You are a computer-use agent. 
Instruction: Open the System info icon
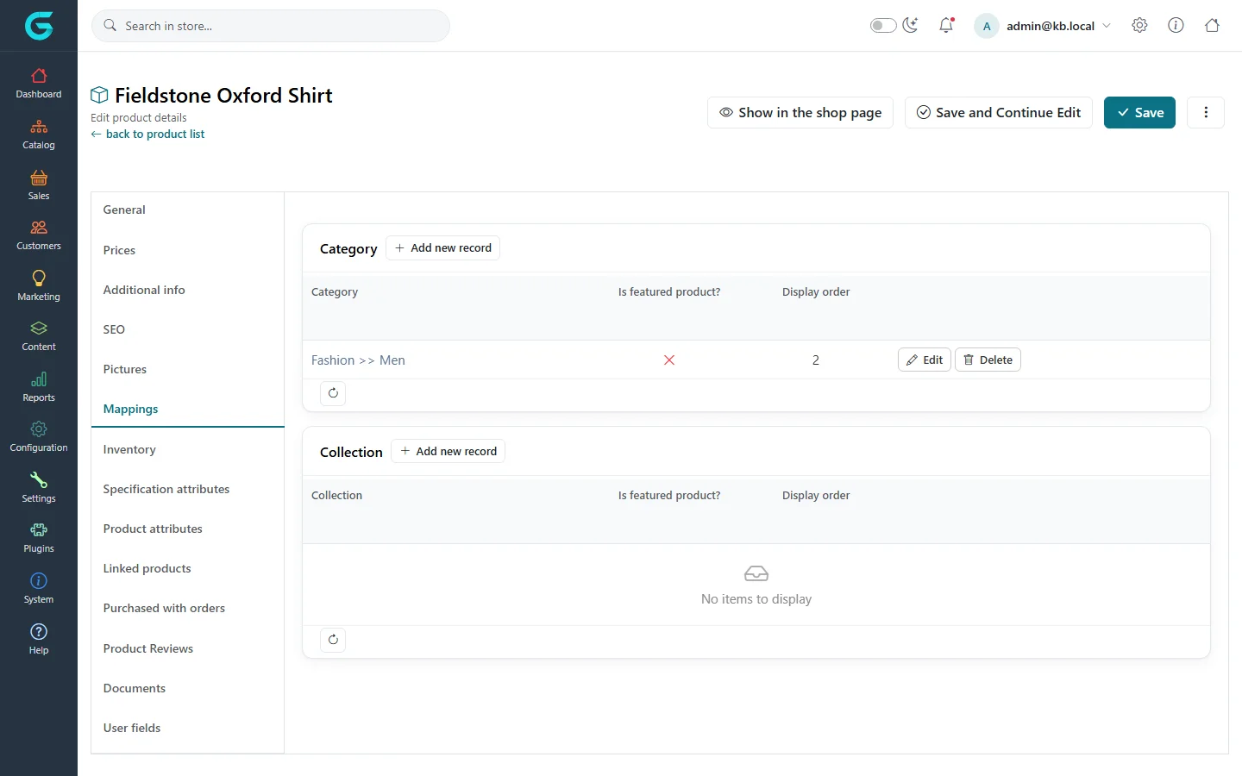[39, 580]
